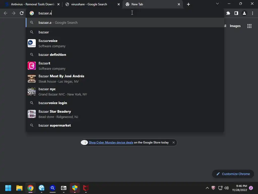258x194 pixels.
Task: Click the Chrome taskbar icon
Action: (x=30, y=188)
